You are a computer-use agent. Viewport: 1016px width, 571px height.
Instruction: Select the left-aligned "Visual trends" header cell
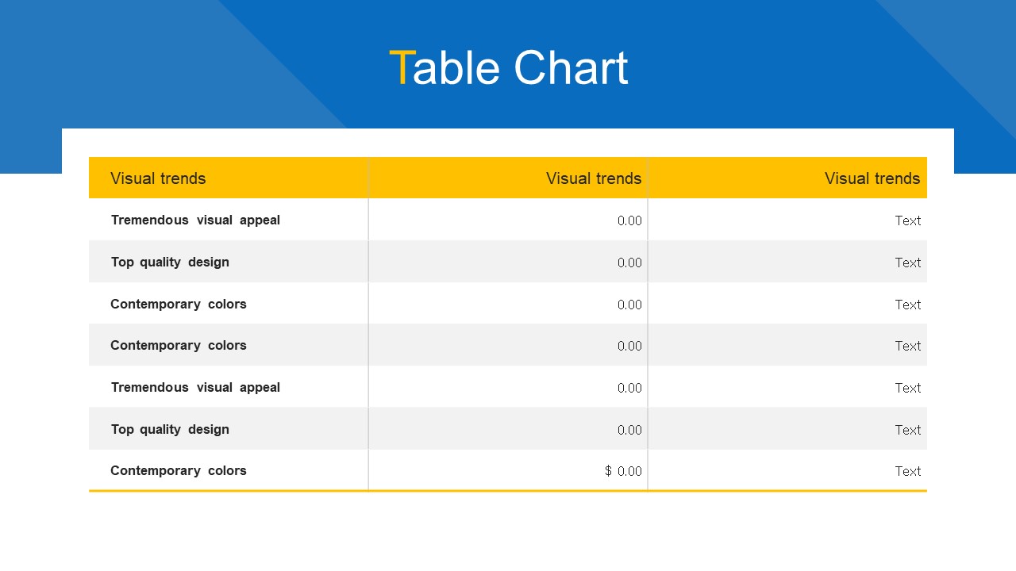[x=158, y=178]
